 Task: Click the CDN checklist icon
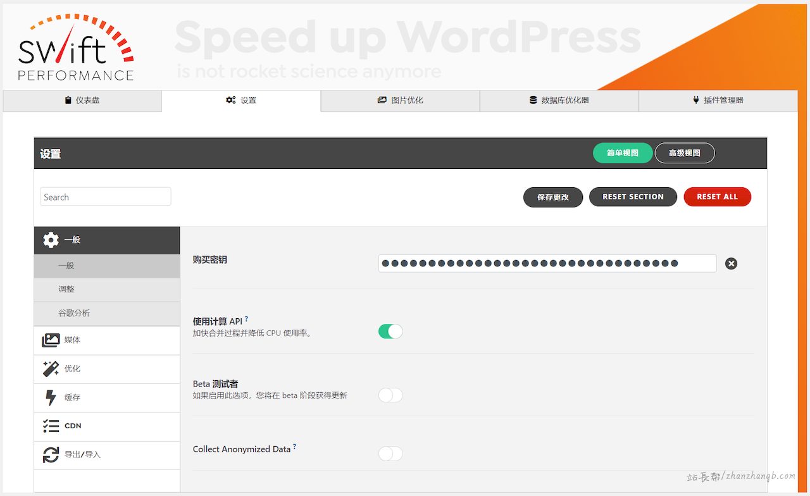[x=51, y=426]
